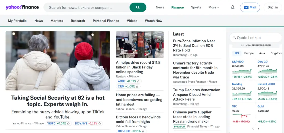This screenshot has width=284, height=133.
Task: Click the VIX red sparkline chart
Action: click(241, 116)
